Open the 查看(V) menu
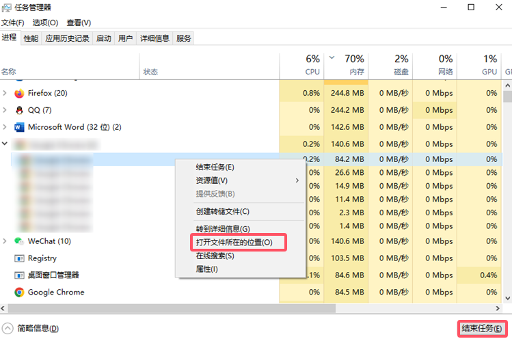Image resolution: width=512 pixels, height=339 pixels. tap(79, 23)
